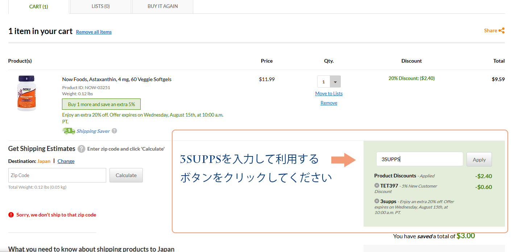Open the Share icon
Screen dimensions: 514x252
tap(502, 31)
